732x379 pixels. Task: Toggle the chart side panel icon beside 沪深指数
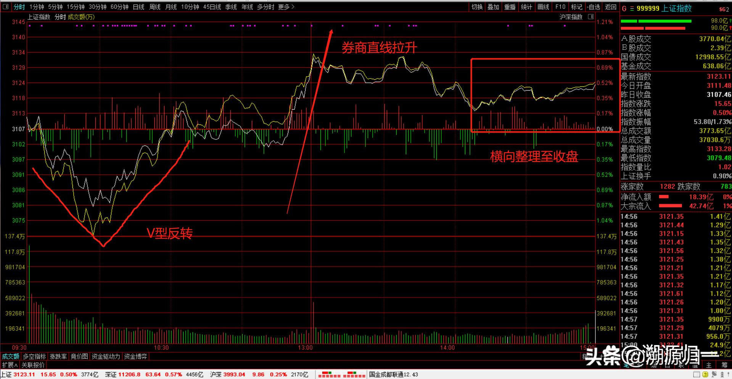point(591,17)
